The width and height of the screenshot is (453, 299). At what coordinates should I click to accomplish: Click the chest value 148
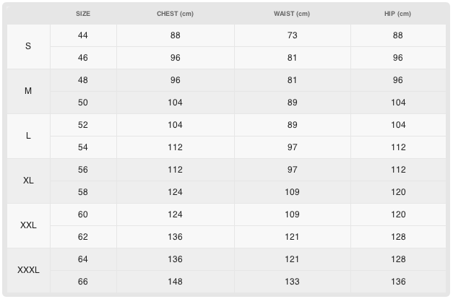(175, 282)
